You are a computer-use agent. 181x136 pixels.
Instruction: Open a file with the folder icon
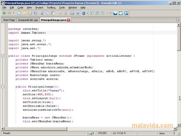24,13
